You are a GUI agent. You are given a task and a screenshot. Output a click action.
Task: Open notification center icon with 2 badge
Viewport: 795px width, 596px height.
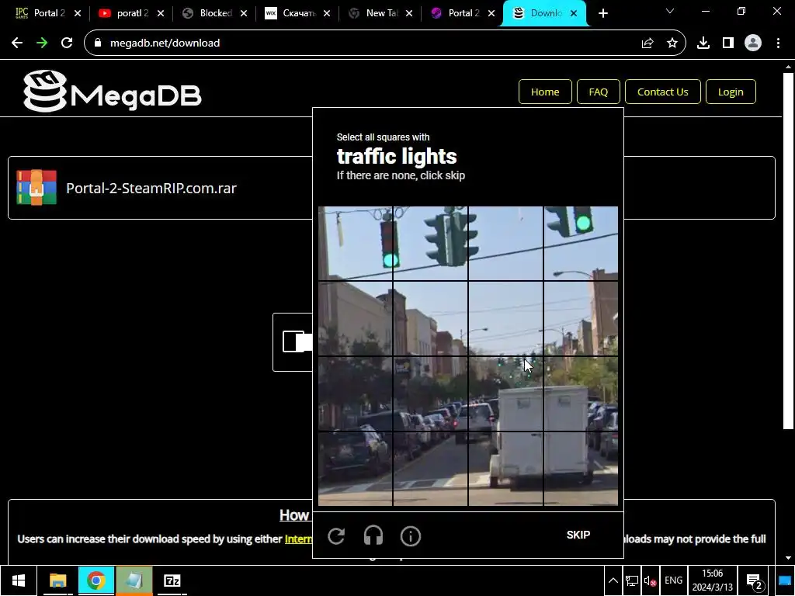click(x=755, y=581)
